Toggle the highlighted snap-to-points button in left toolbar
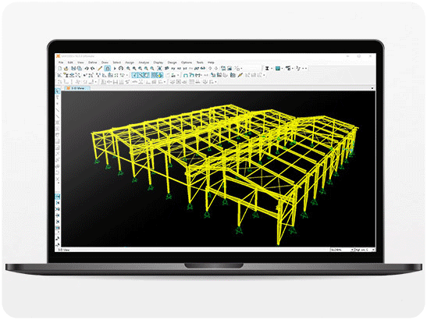427x320 pixels. tap(58, 197)
